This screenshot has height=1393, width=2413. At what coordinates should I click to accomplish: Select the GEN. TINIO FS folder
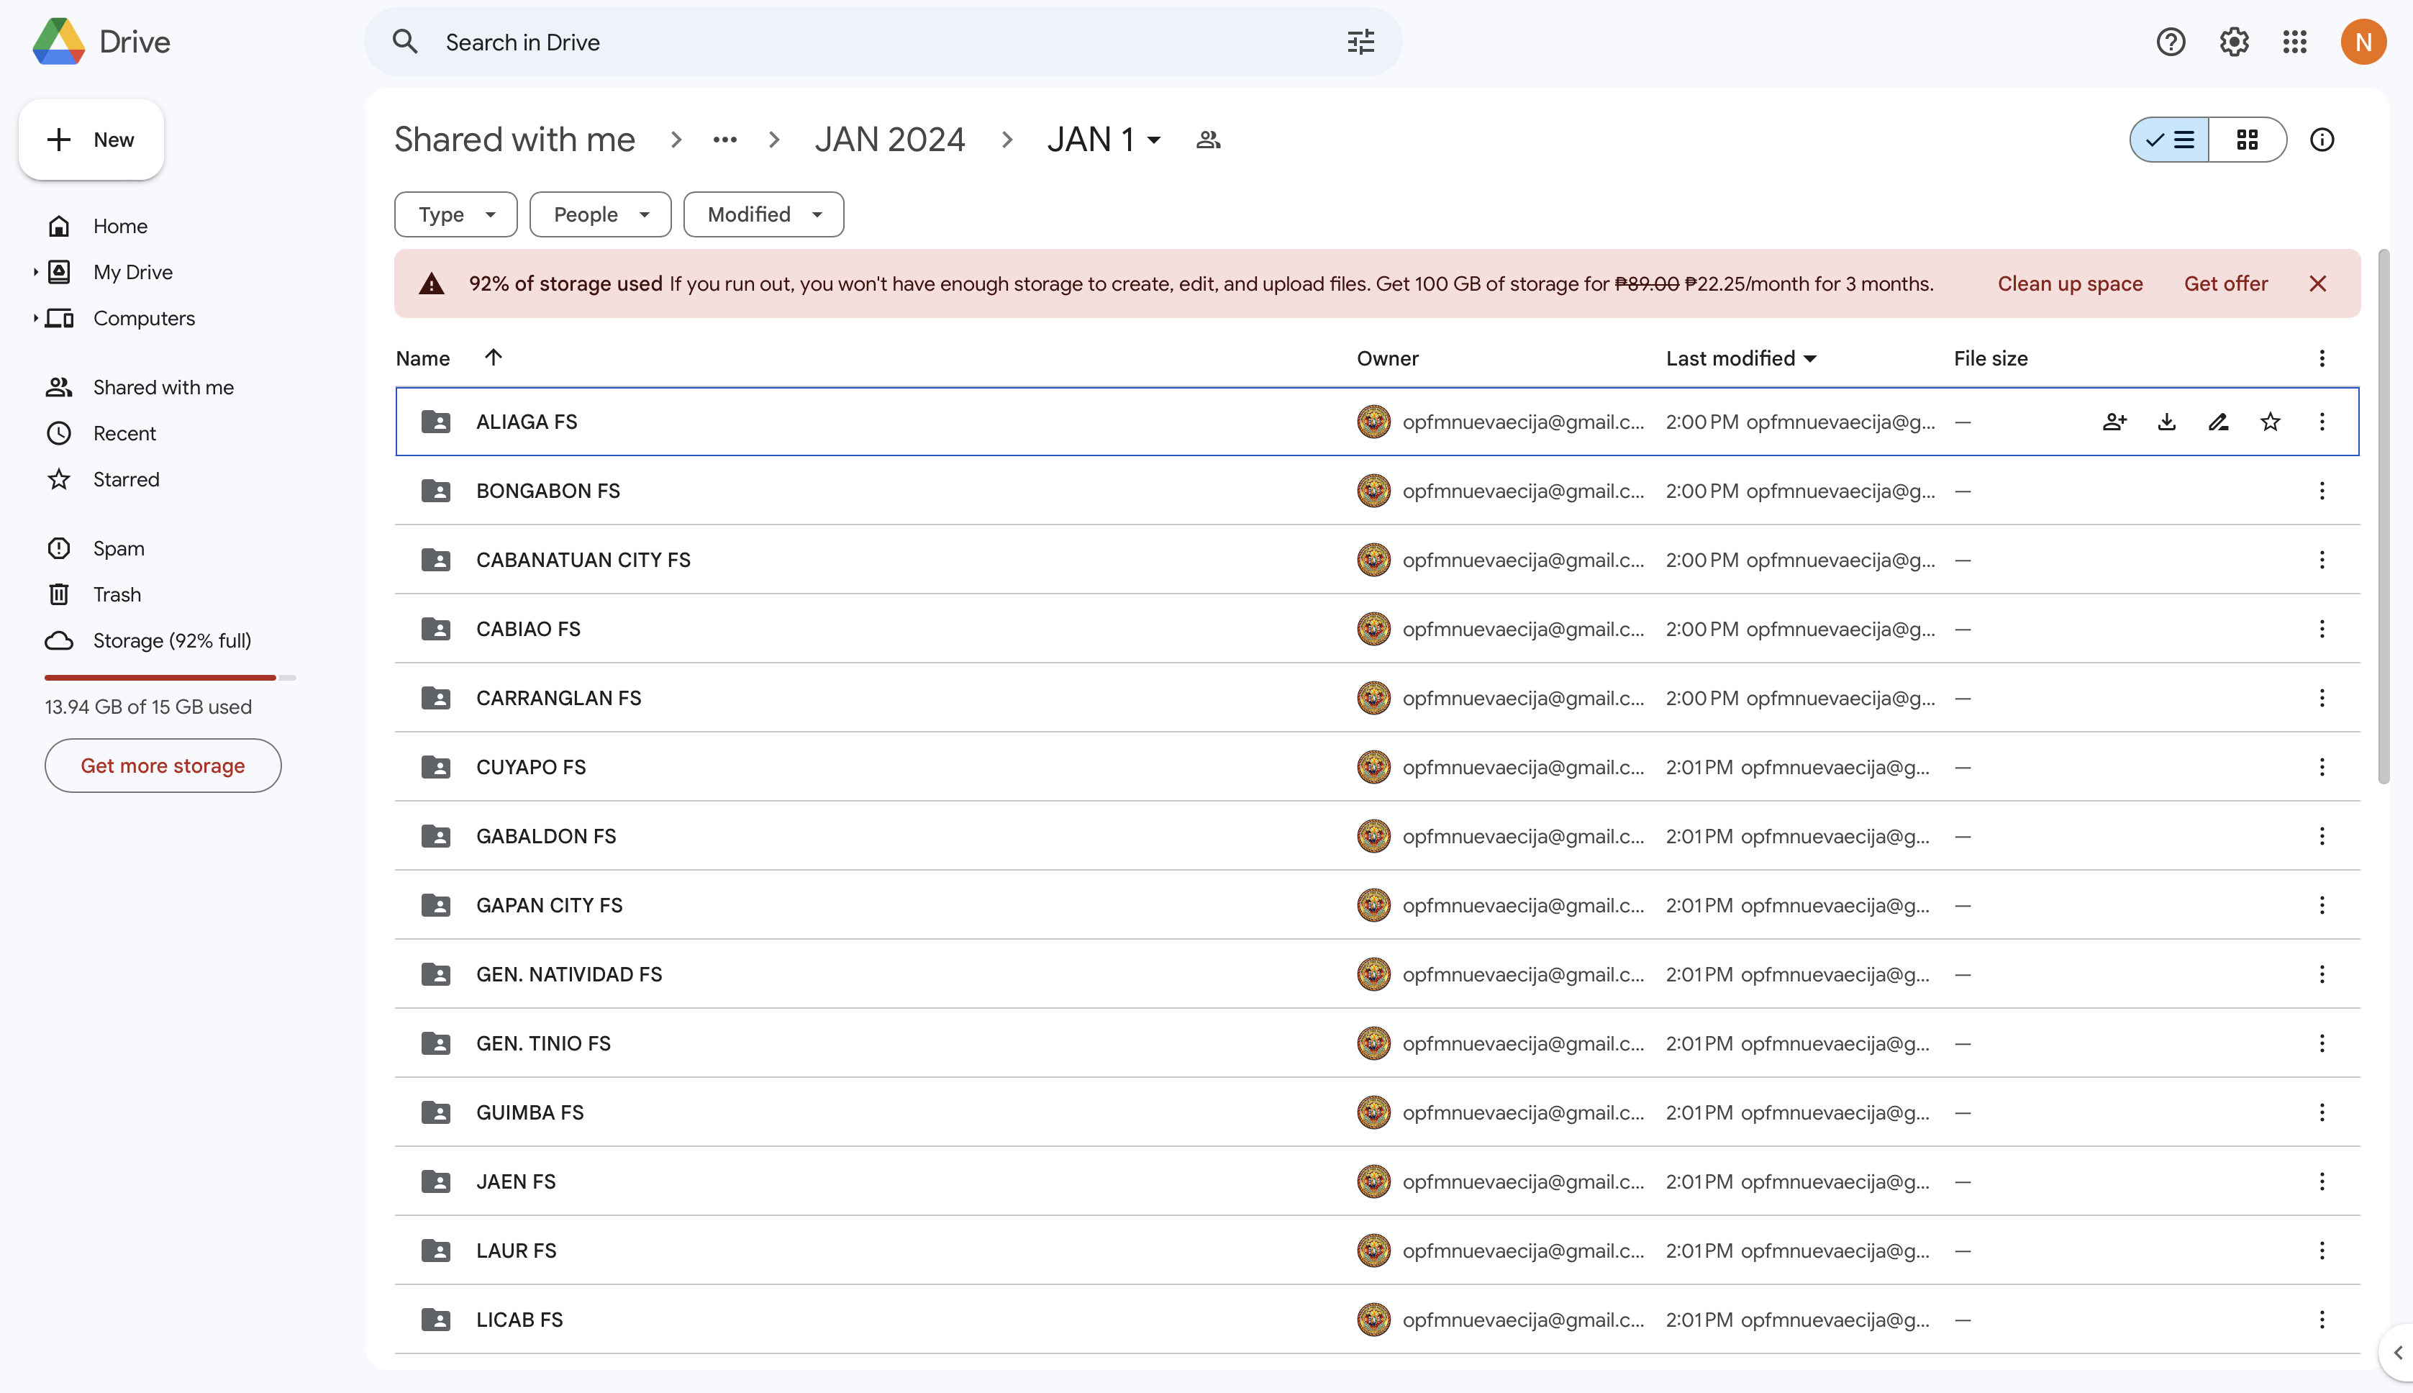click(1376, 1043)
